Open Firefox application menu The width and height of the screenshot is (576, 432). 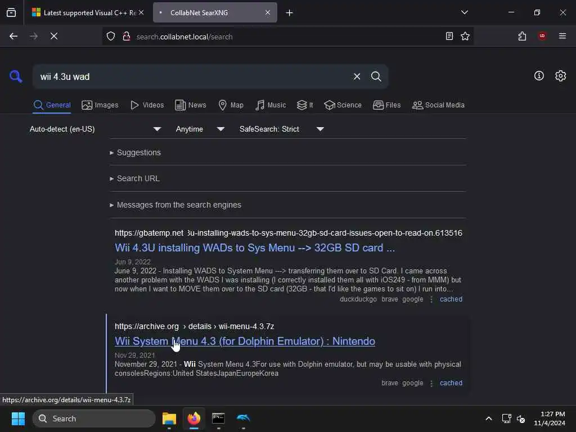pos(562,36)
